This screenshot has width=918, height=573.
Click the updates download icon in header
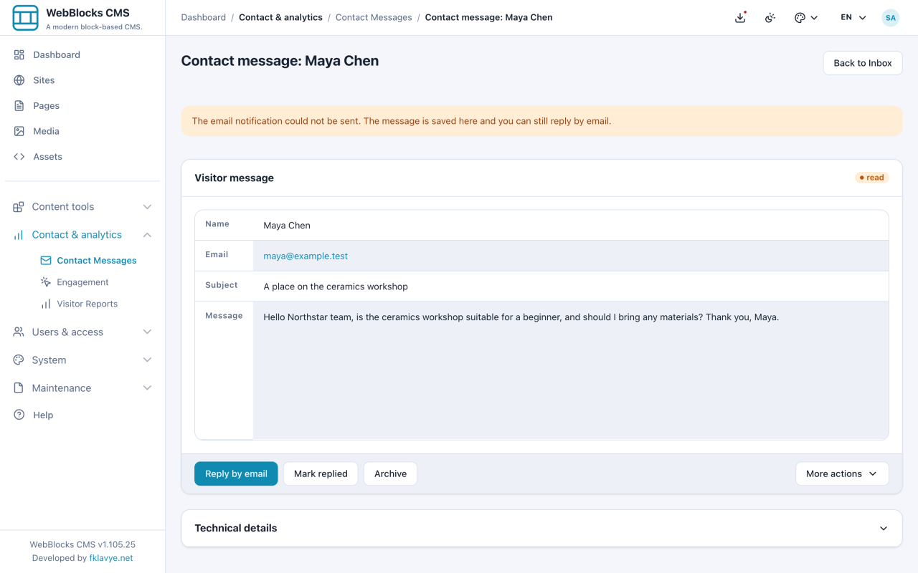740,18
